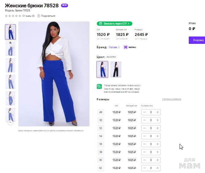Select size 56 box

pos(101,144)
